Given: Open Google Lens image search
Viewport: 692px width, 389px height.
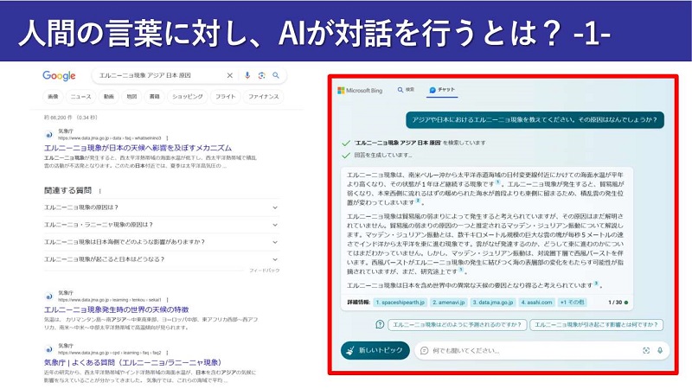Looking at the screenshot, I should click(262, 75).
